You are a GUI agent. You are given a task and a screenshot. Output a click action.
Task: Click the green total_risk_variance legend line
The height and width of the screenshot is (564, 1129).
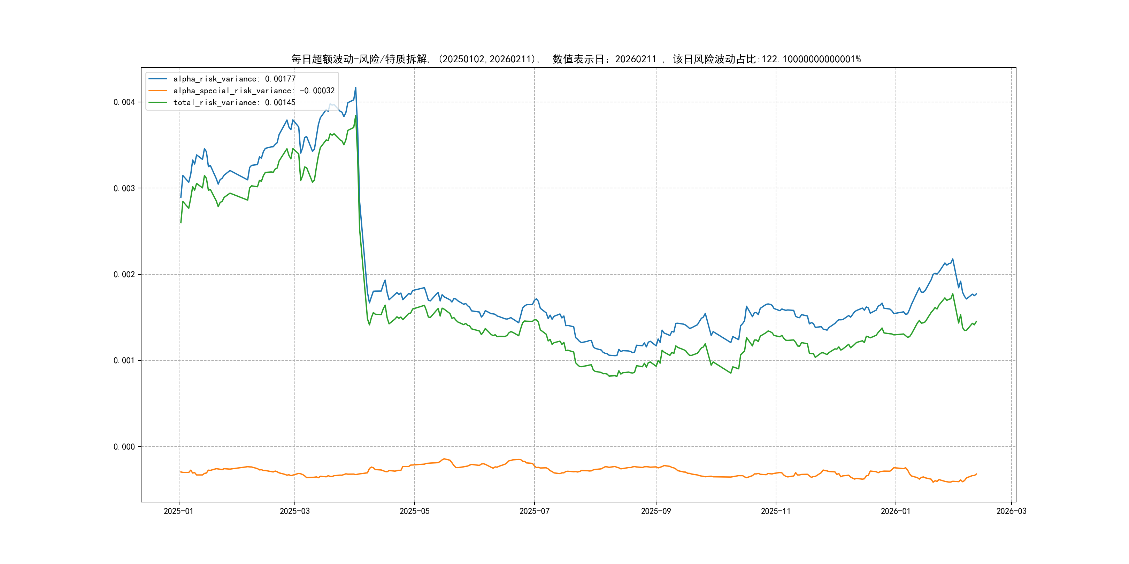[158, 102]
